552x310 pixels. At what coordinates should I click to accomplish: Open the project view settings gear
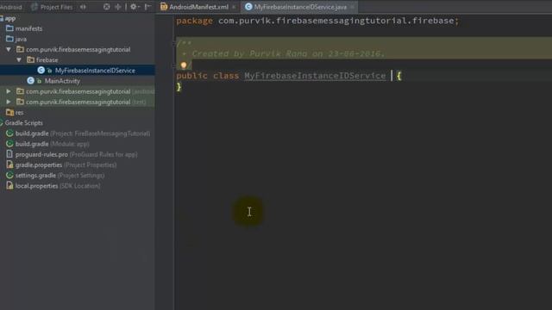click(134, 7)
